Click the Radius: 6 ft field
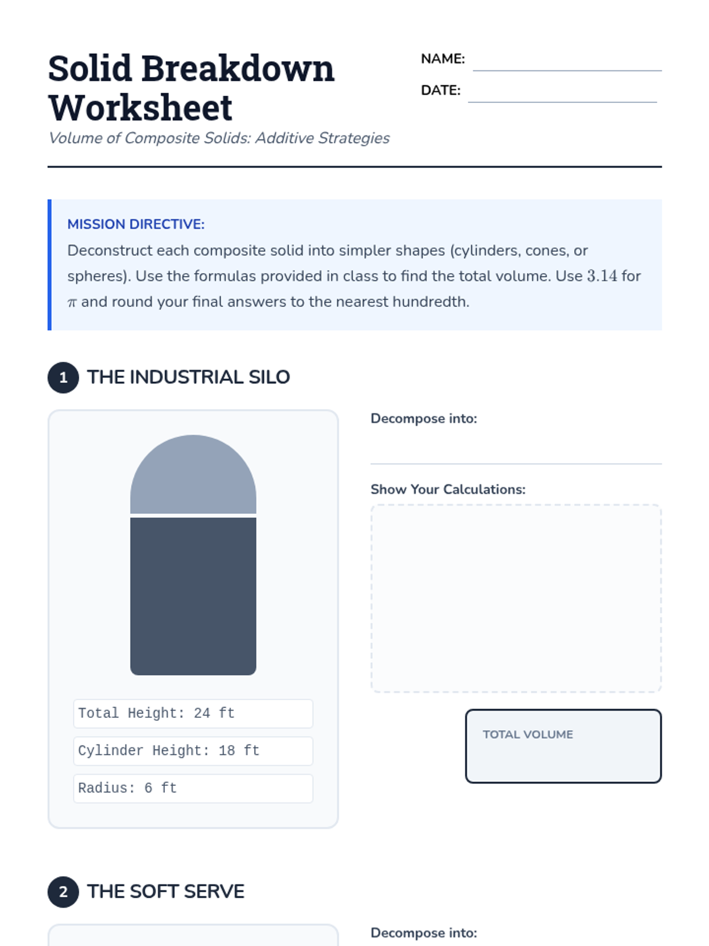The width and height of the screenshot is (709, 946). pos(193,788)
